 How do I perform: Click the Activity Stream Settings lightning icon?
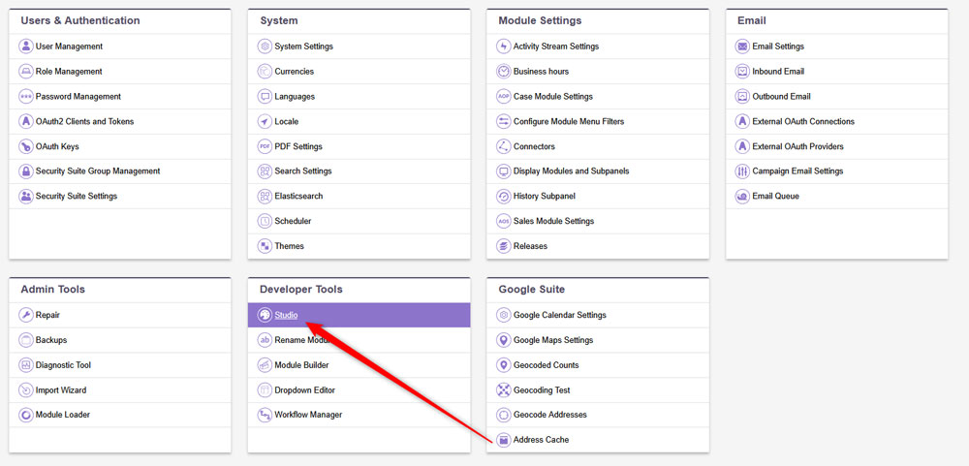click(504, 47)
